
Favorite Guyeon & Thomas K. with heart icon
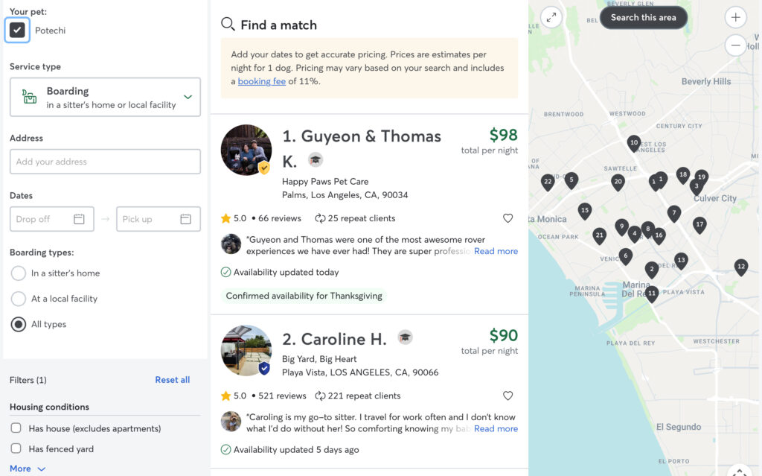508,218
